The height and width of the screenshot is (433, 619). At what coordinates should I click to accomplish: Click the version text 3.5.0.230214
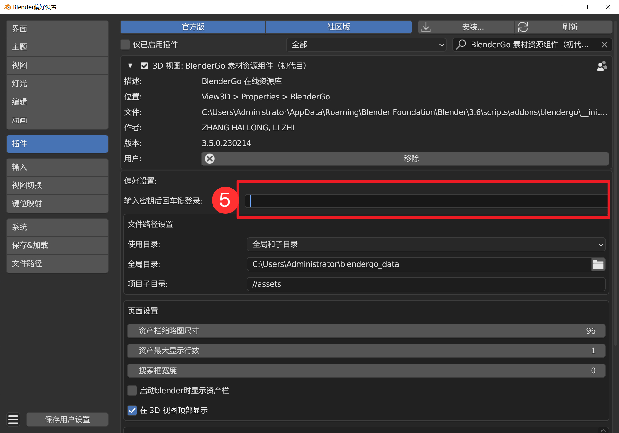click(226, 143)
